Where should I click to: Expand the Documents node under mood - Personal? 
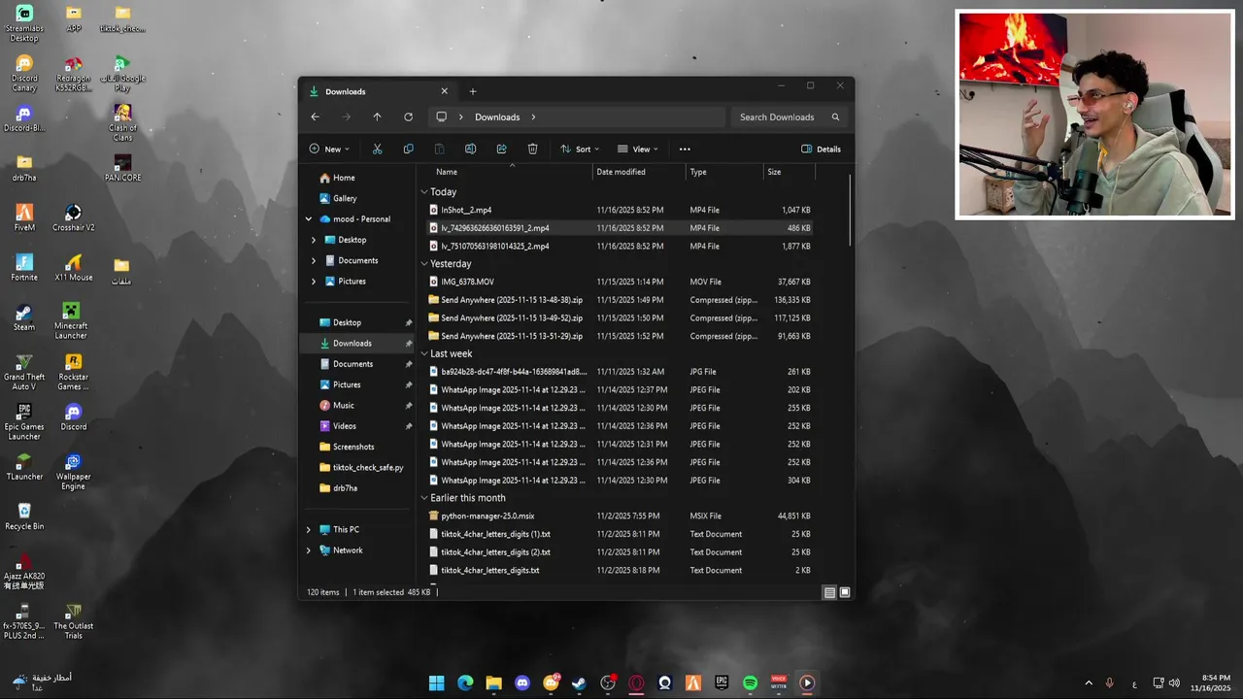(313, 260)
